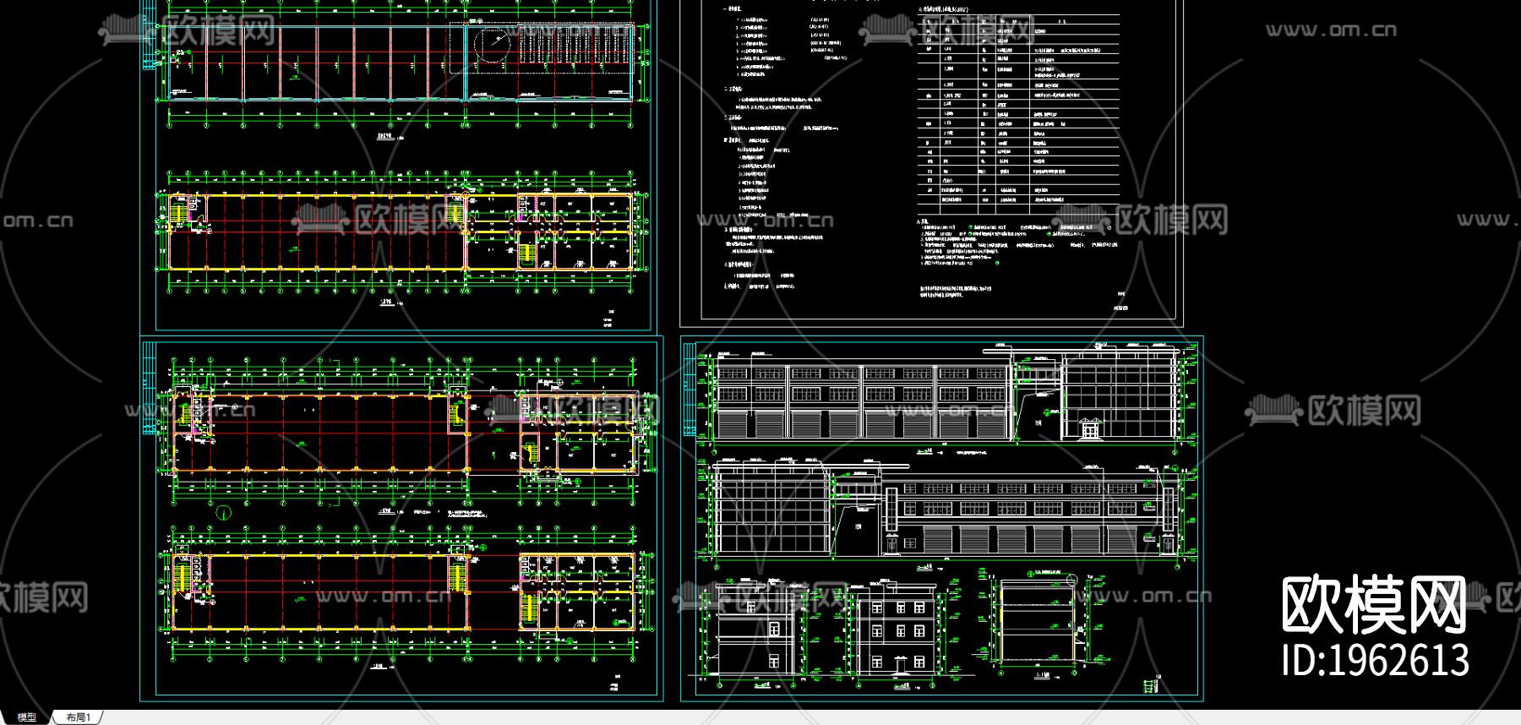The image size is (1521, 725).
Task: Select the large circle in the top floor plan
Action: 492,43
